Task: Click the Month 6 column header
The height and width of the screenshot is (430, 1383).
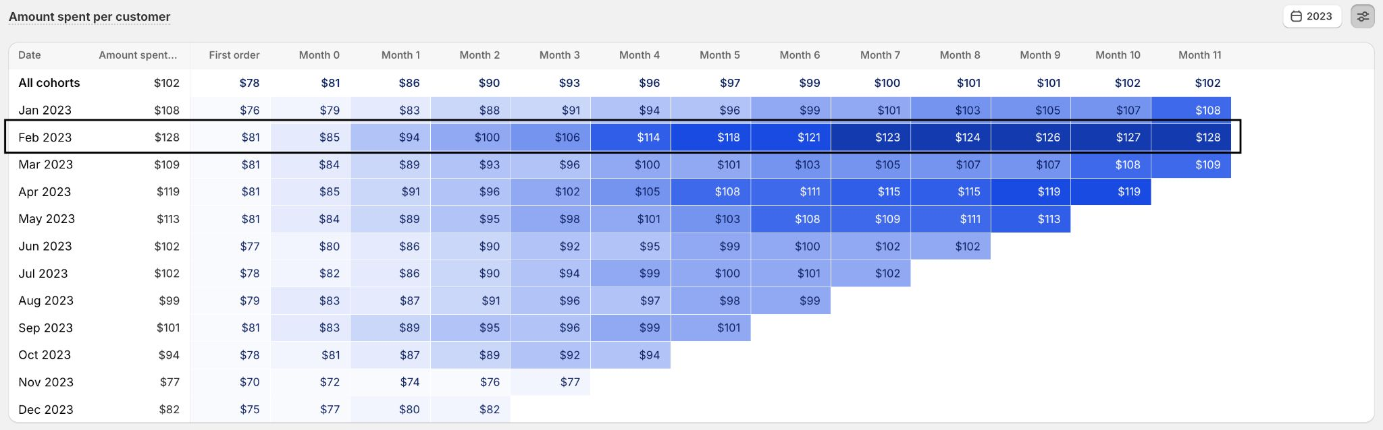Action: (800, 55)
